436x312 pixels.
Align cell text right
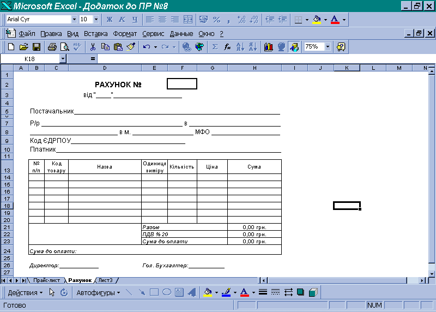[175, 20]
